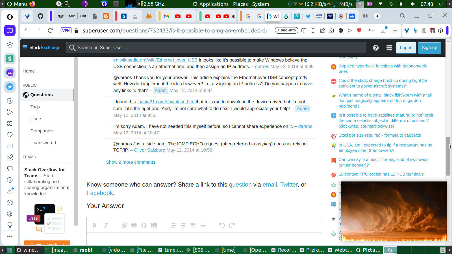Open the Opera Easy Setup sliders icon
Viewport: 452px width, 254px height.
pyautogui.click(x=395, y=30)
